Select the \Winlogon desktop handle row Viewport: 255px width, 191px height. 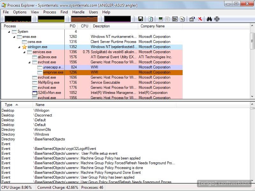[89, 110]
